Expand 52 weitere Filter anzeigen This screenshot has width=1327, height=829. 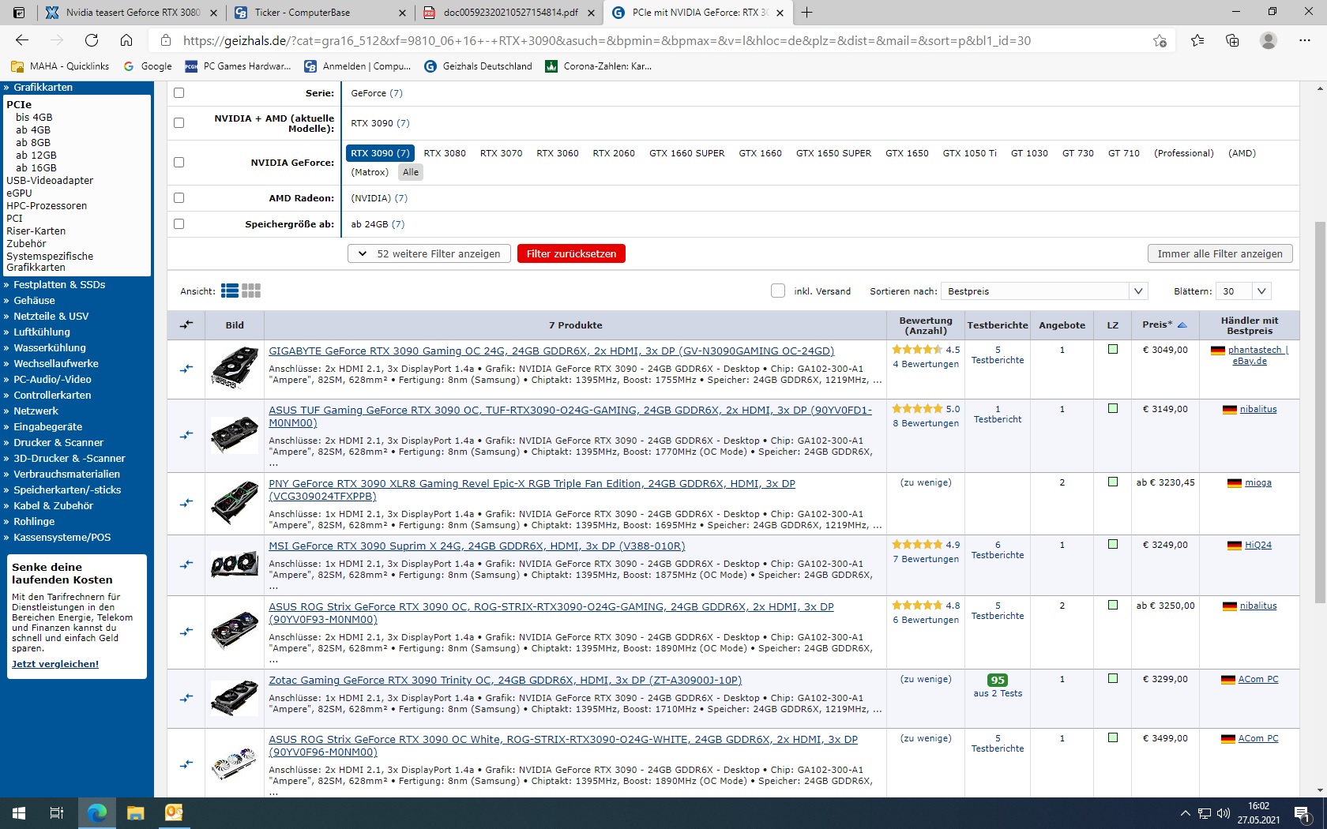tap(429, 253)
